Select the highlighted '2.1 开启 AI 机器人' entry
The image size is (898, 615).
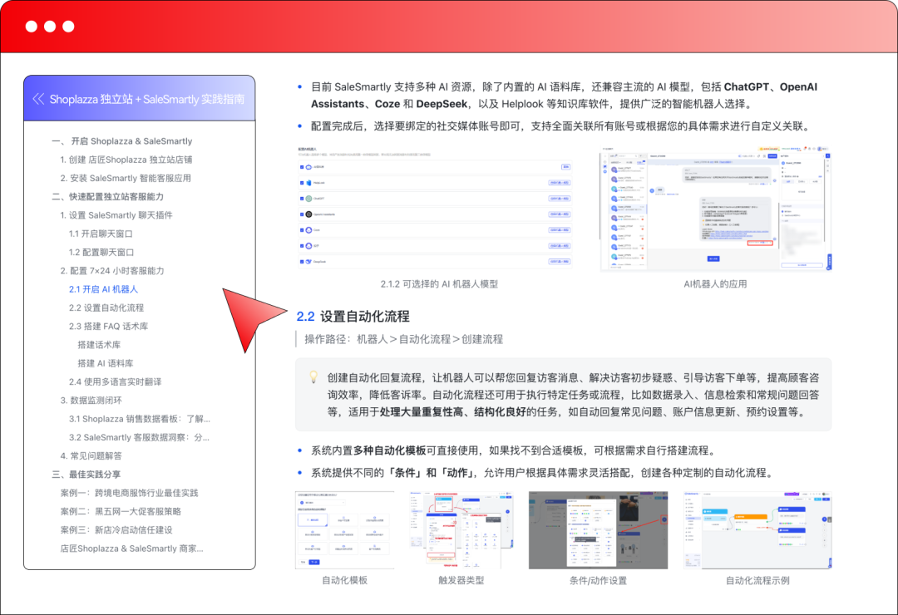(x=104, y=289)
